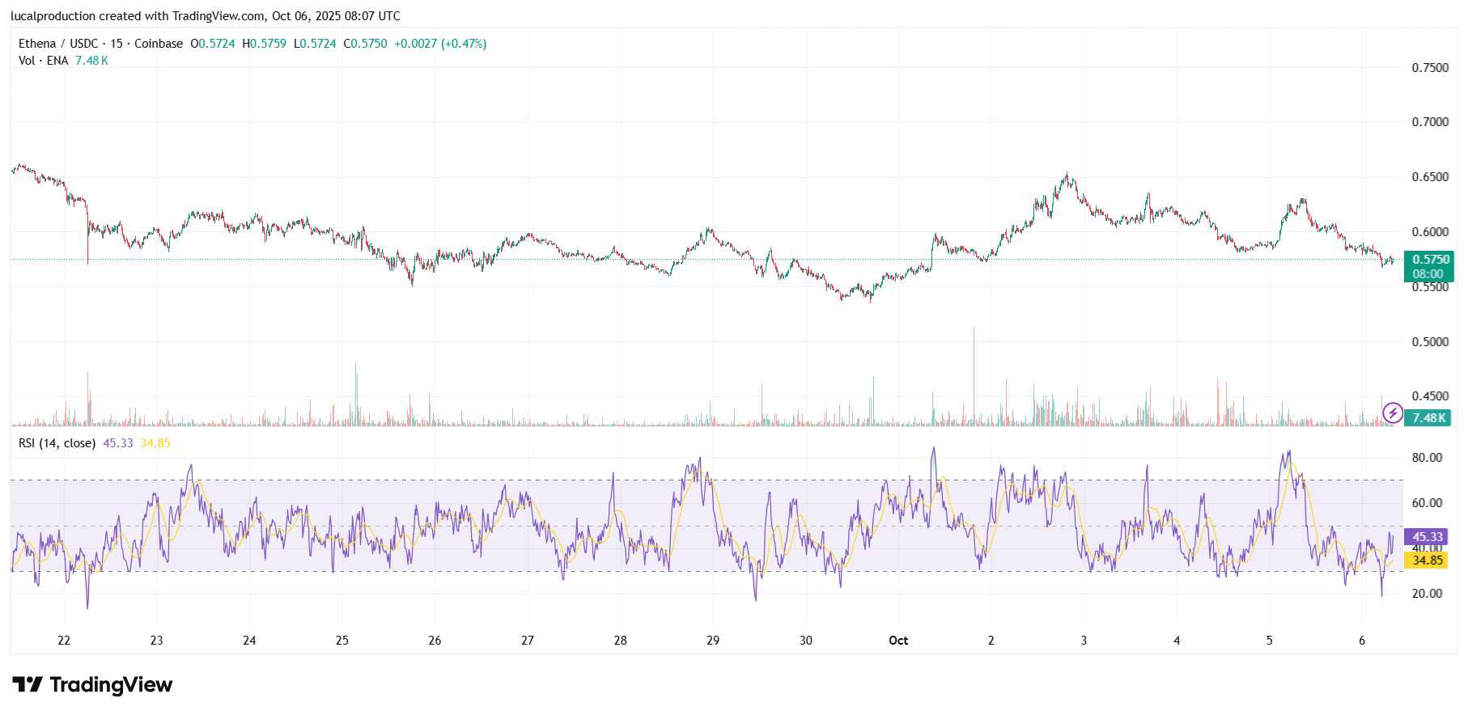The image size is (1468, 715).
Task: Select the Oct label on time axis
Action: 898,641
